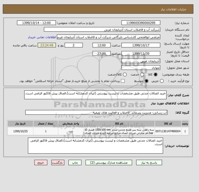Click the price validity date 1399/11/30
The image size is (199, 192).
[141, 53]
